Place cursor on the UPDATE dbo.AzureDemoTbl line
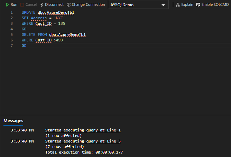Screen dimensions: 231x157 click(50, 13)
